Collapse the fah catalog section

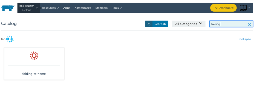245,39
